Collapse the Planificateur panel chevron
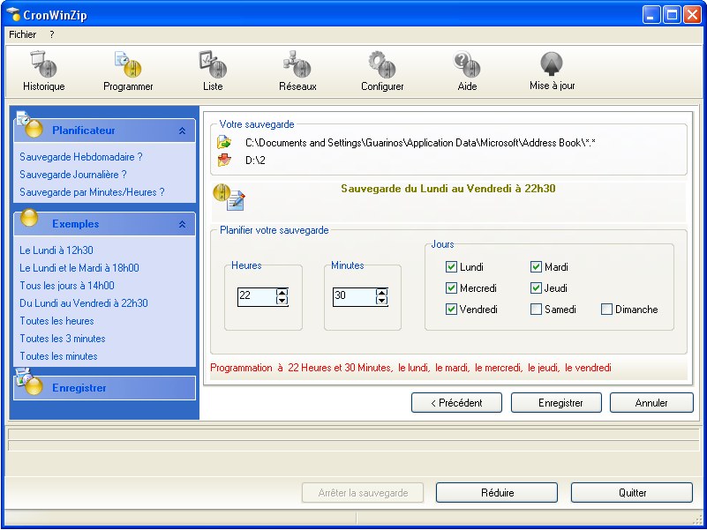707x530 pixels. [x=182, y=131]
